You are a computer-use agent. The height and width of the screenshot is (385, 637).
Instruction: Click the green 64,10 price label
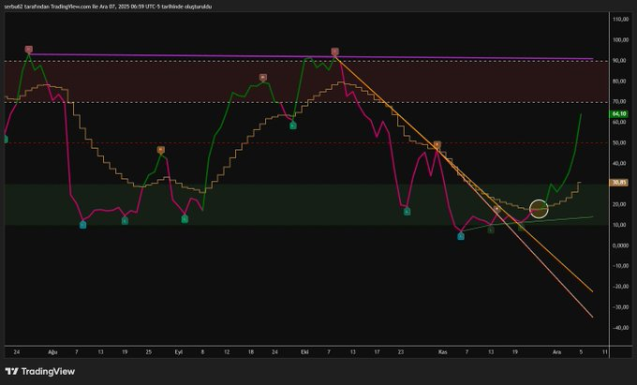point(619,114)
